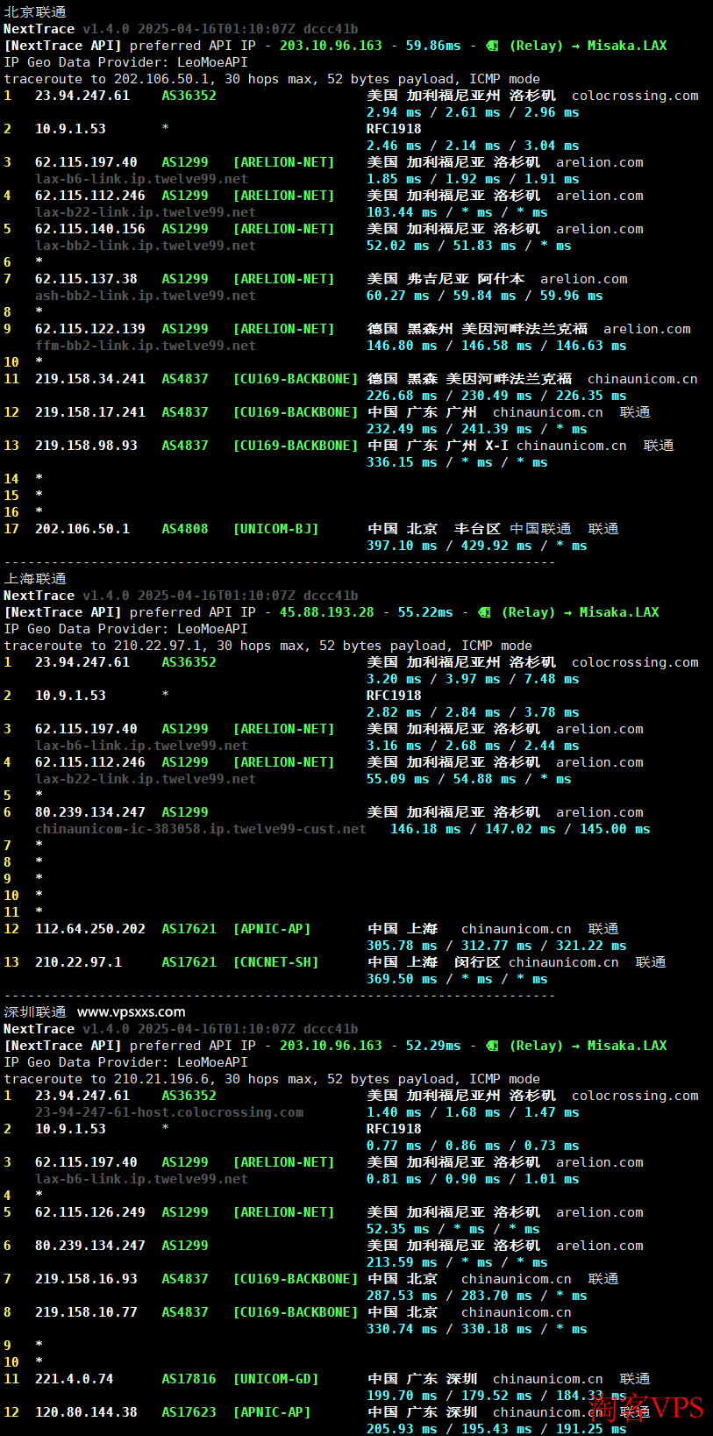Select hop IP 219.158.17.241
This screenshot has height=1436, width=713.
(90, 412)
